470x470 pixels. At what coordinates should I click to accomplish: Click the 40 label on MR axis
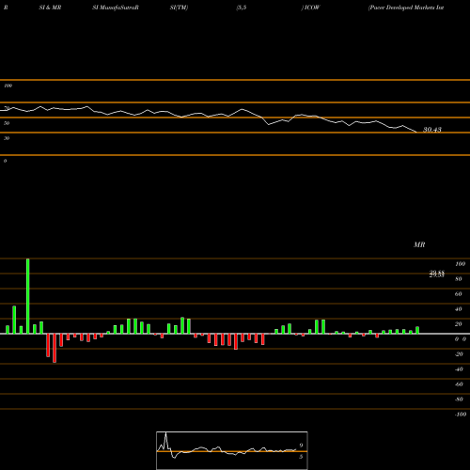click(459, 309)
